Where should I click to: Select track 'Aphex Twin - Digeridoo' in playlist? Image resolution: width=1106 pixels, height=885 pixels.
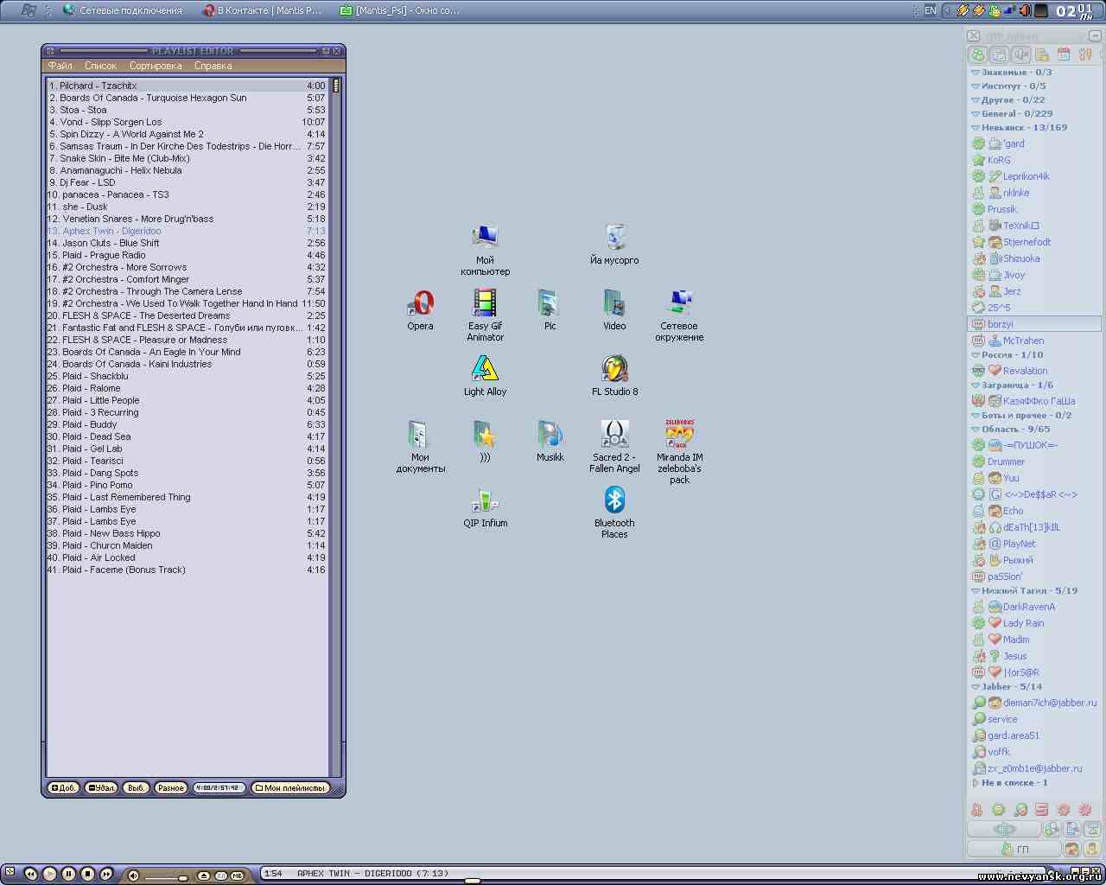[187, 231]
